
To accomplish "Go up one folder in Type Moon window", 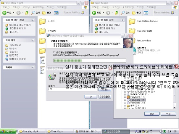I will 116,13.
